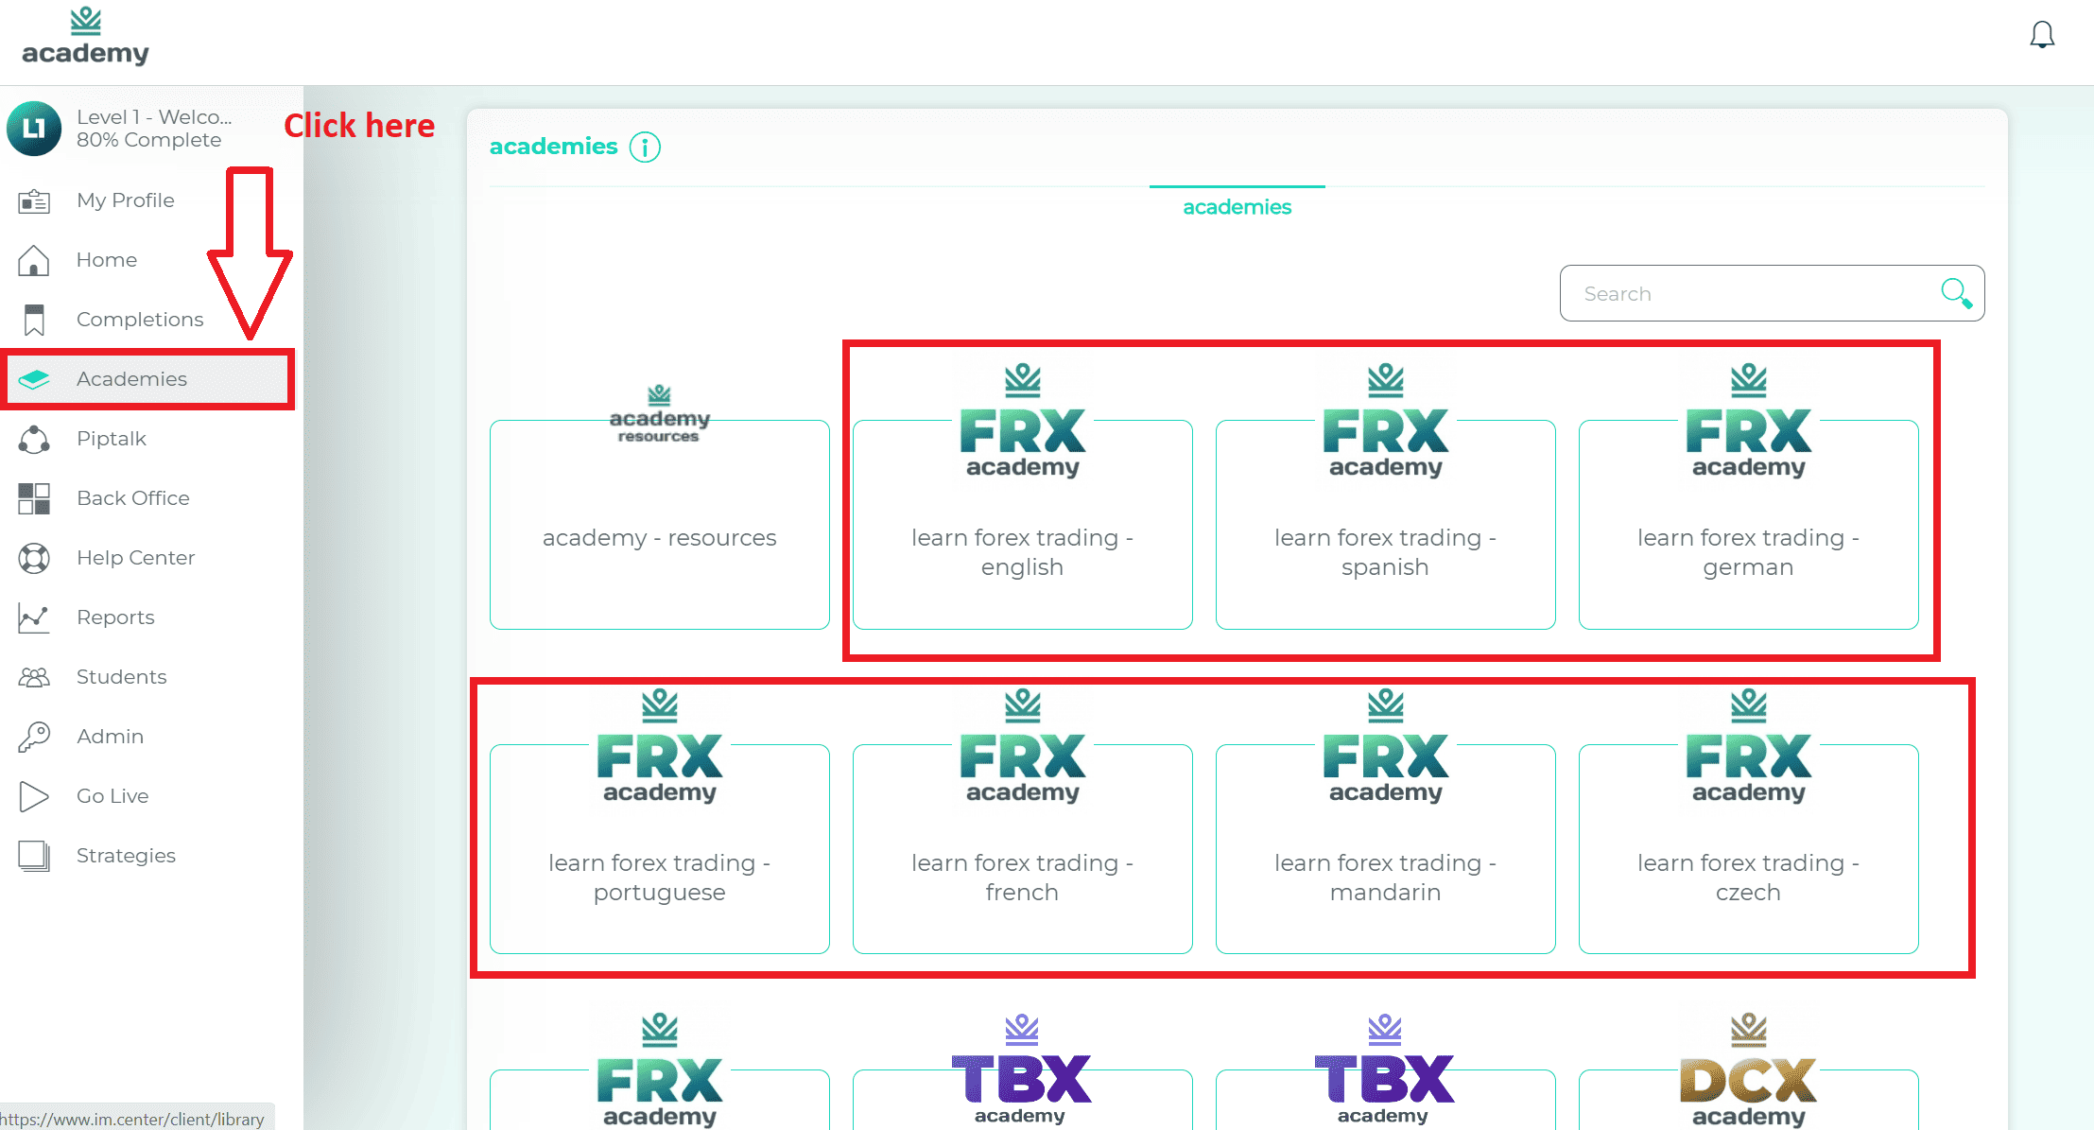2094x1130 pixels.
Task: Click the academies info icon
Action: tap(645, 147)
